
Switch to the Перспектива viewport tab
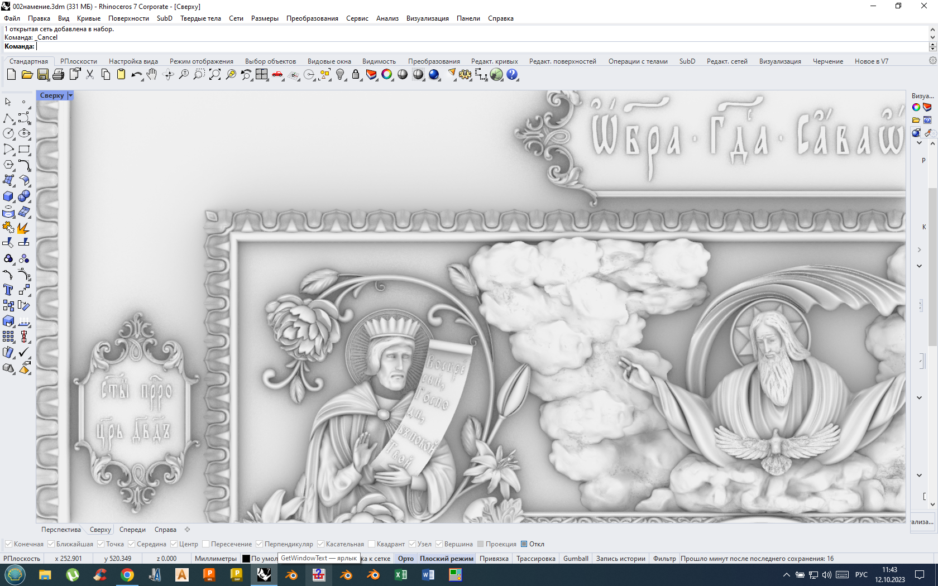coord(61,530)
